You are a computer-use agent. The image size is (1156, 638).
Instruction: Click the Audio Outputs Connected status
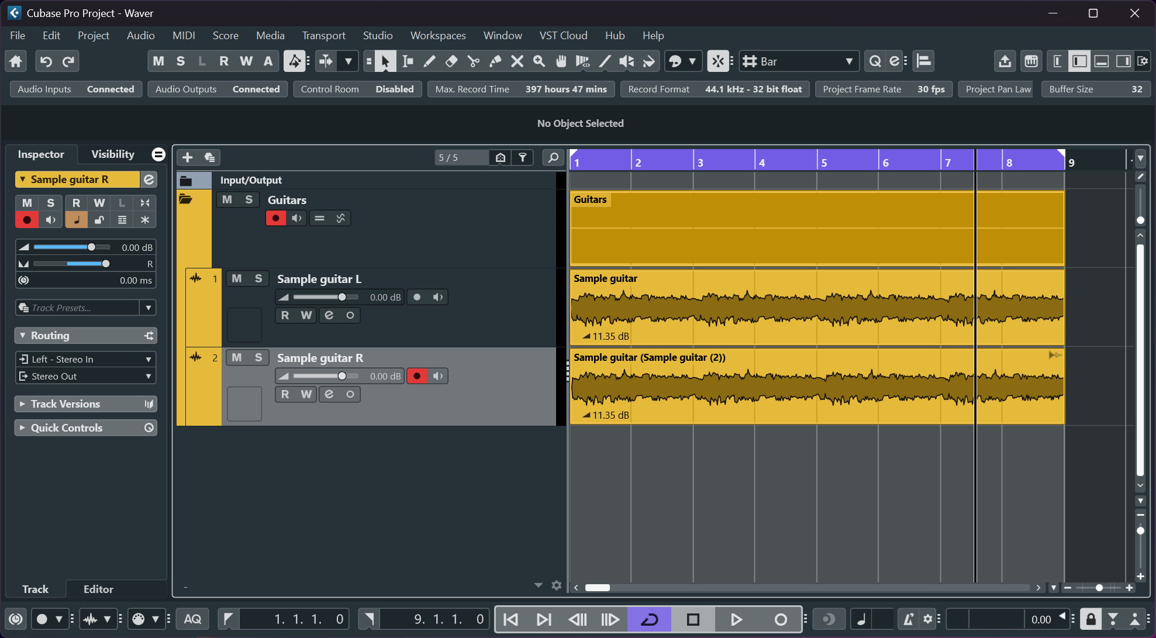[218, 89]
